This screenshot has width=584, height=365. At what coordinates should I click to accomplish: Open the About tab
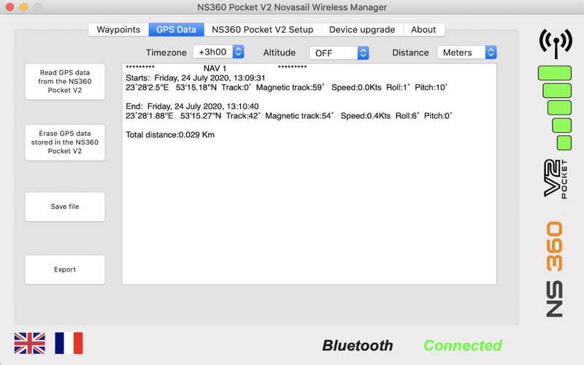[423, 30]
